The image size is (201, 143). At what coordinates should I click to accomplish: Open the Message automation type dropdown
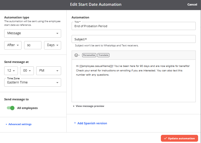(x=33, y=33)
